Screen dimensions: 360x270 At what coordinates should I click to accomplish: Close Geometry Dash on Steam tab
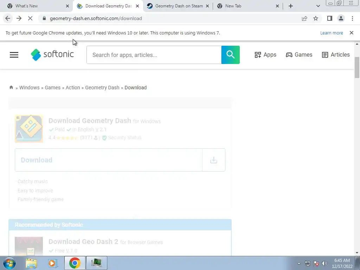(207, 6)
